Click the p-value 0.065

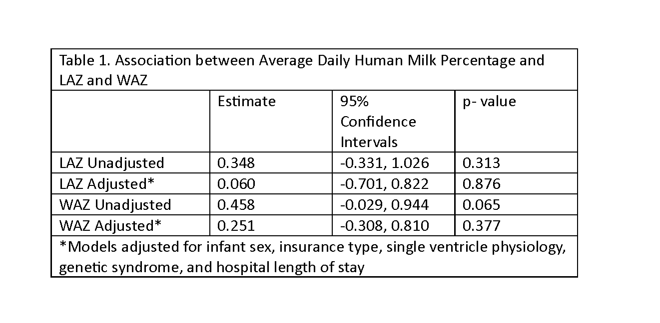click(481, 205)
